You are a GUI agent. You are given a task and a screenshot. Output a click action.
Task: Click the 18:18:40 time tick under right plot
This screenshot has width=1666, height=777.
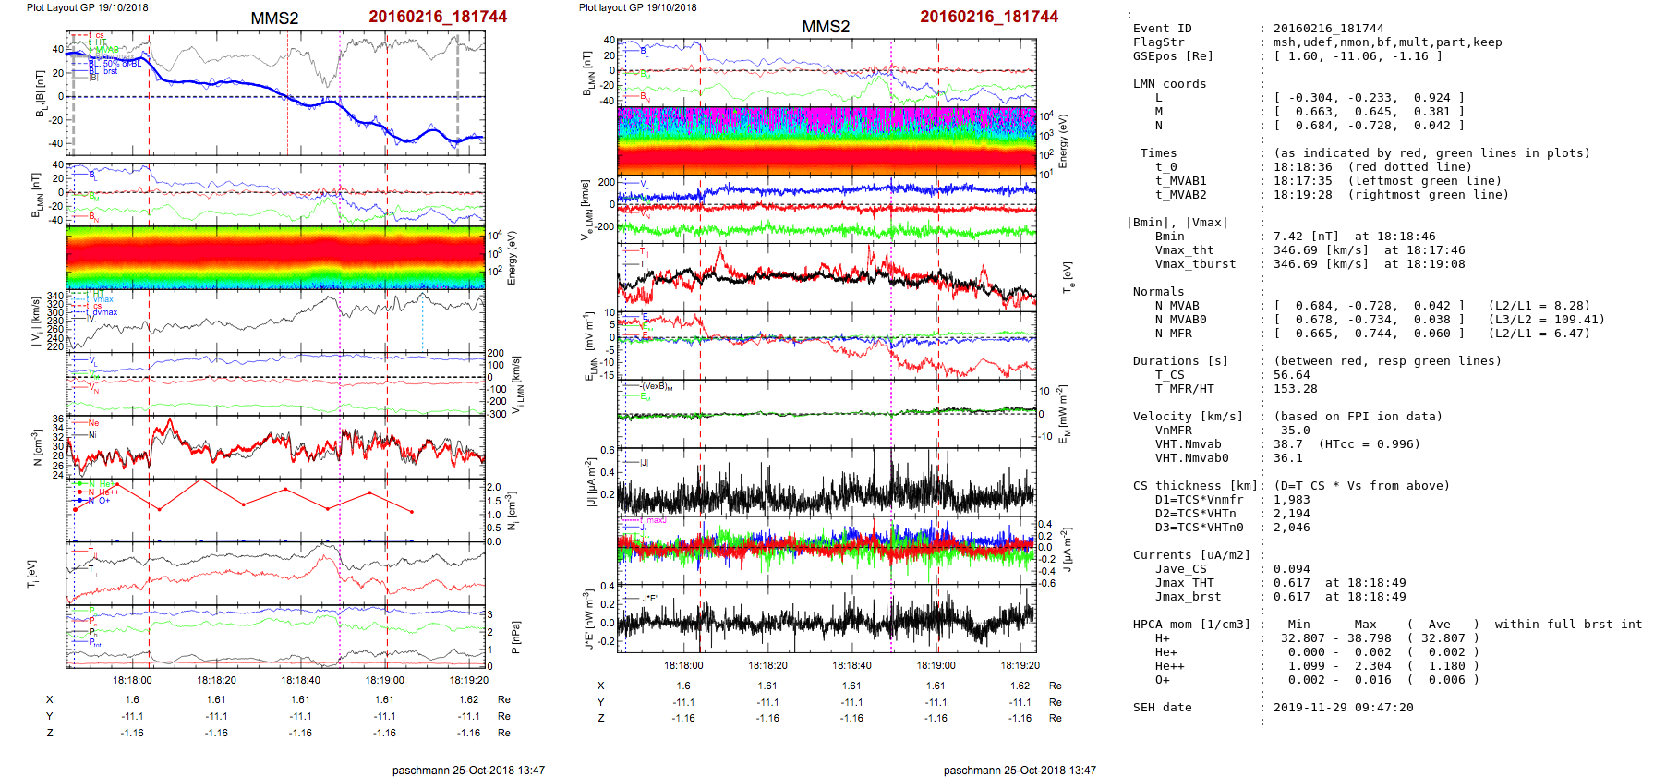pyautogui.click(x=851, y=665)
